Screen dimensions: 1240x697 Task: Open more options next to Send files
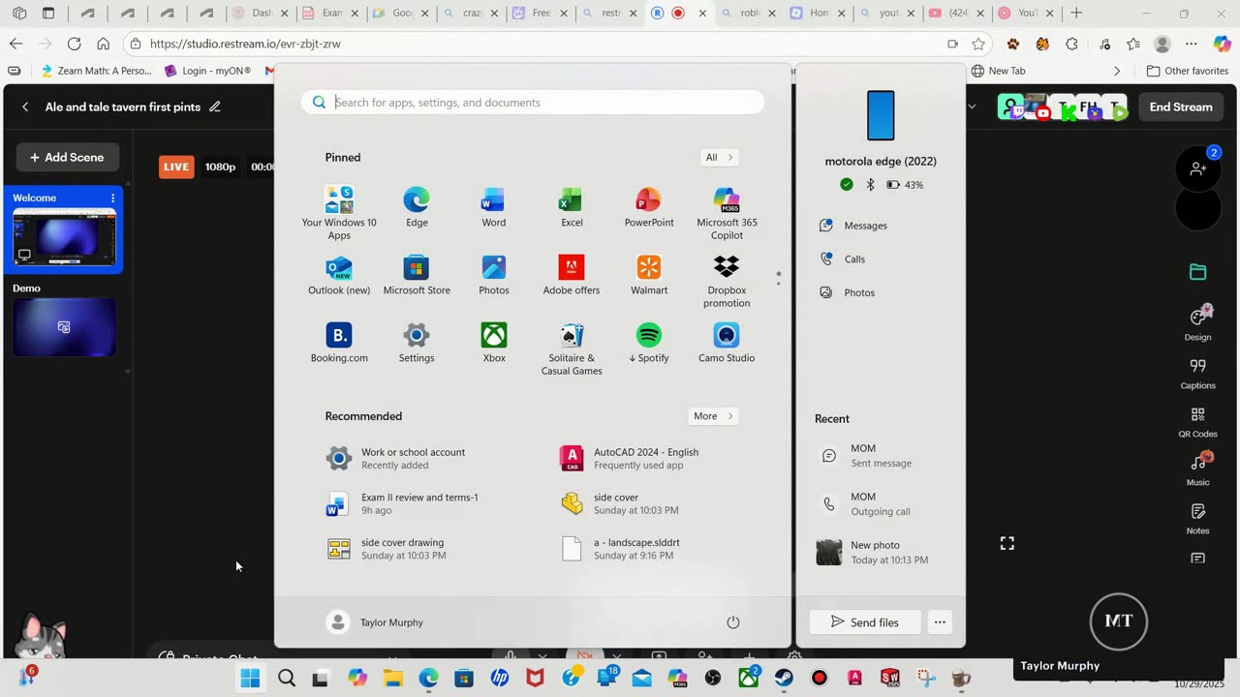click(x=940, y=622)
